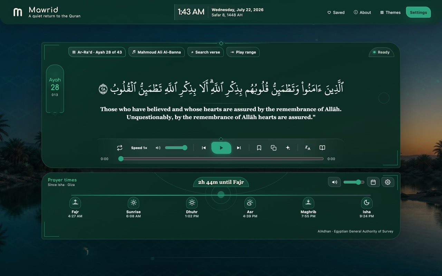Open the book reading view icon
This screenshot has width=442, height=276.
[322, 148]
